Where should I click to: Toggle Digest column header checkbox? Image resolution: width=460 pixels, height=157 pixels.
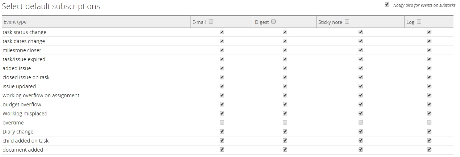pyautogui.click(x=273, y=22)
